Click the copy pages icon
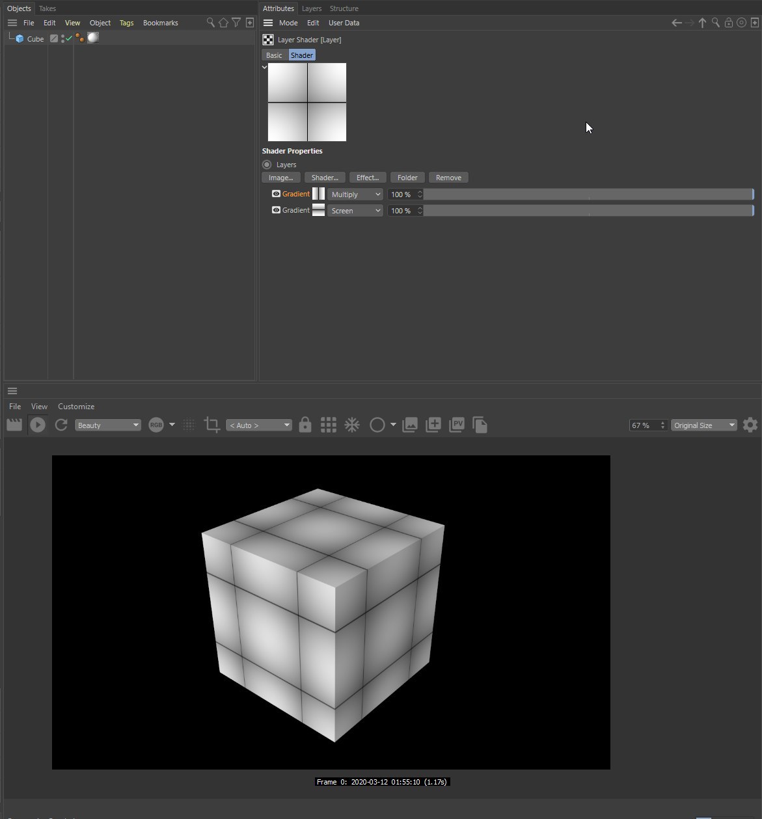Image resolution: width=762 pixels, height=819 pixels. pos(480,425)
